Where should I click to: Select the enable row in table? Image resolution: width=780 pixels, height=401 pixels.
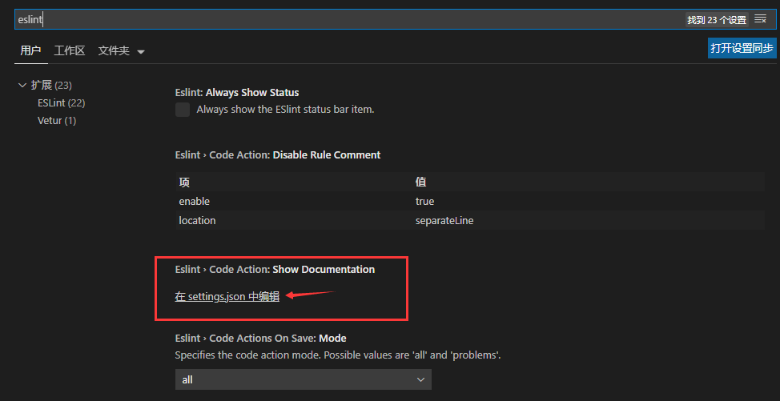(469, 201)
